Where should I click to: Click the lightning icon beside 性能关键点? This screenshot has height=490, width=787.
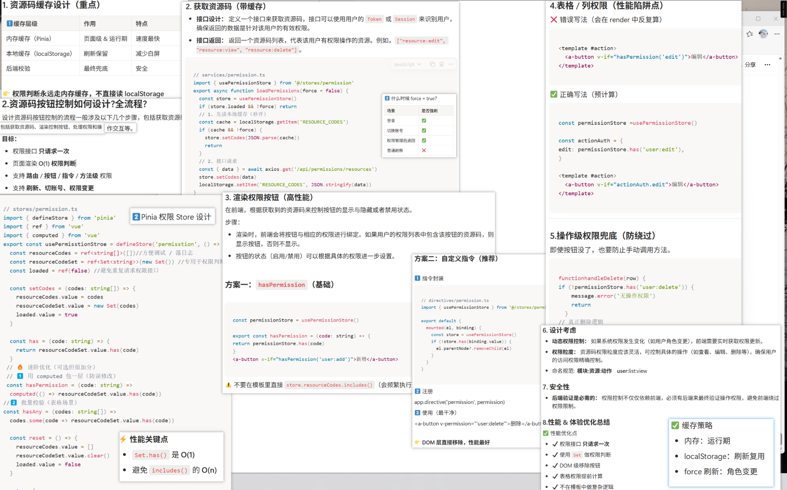coord(123,439)
